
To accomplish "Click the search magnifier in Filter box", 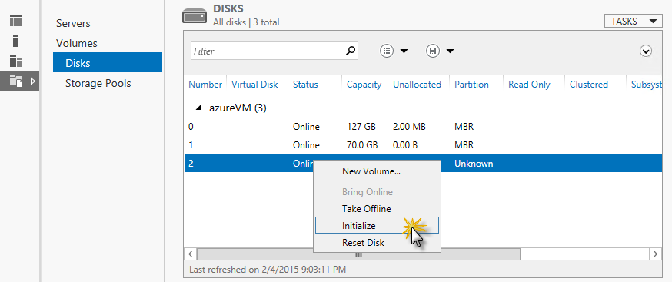I will (350, 51).
